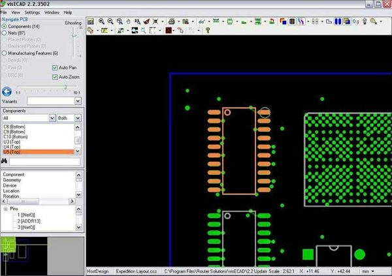Click the zoom out magnifier icon
The image size is (392, 276).
click(x=110, y=22)
